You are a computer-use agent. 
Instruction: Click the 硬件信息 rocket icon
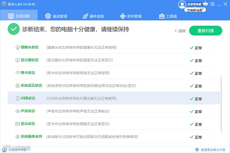[x=85, y=16]
